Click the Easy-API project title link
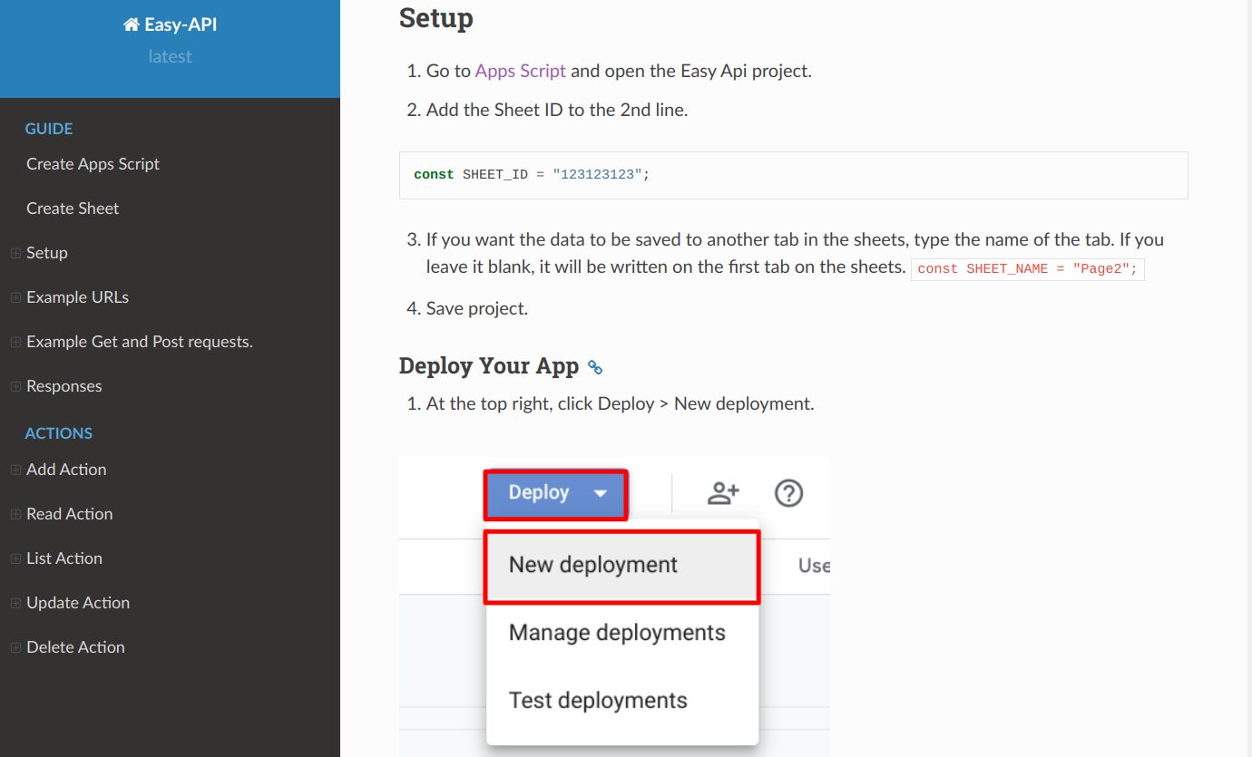The image size is (1252, 757). tap(180, 25)
